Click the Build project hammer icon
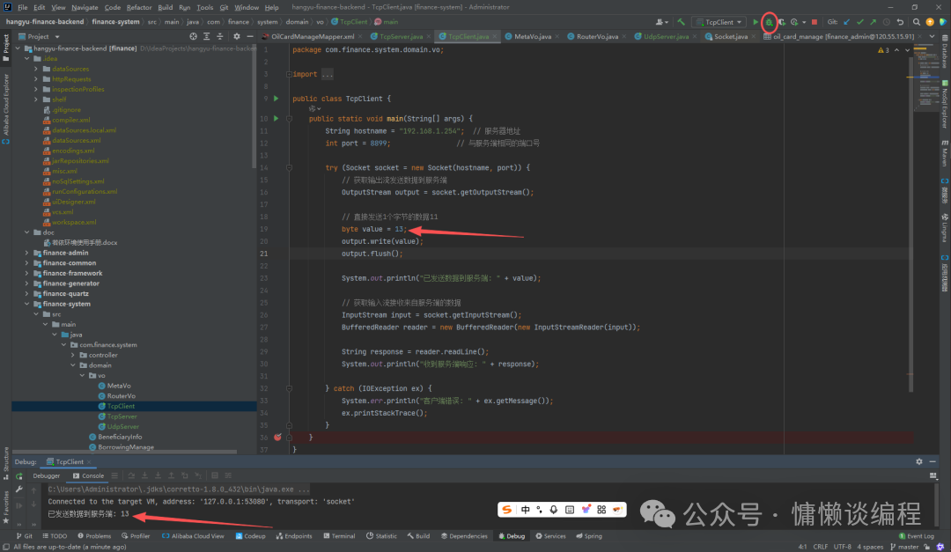Image resolution: width=951 pixels, height=552 pixels. click(x=681, y=22)
